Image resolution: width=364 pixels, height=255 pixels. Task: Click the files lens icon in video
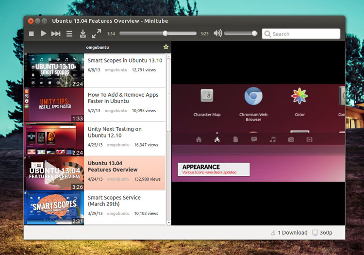coord(235,139)
